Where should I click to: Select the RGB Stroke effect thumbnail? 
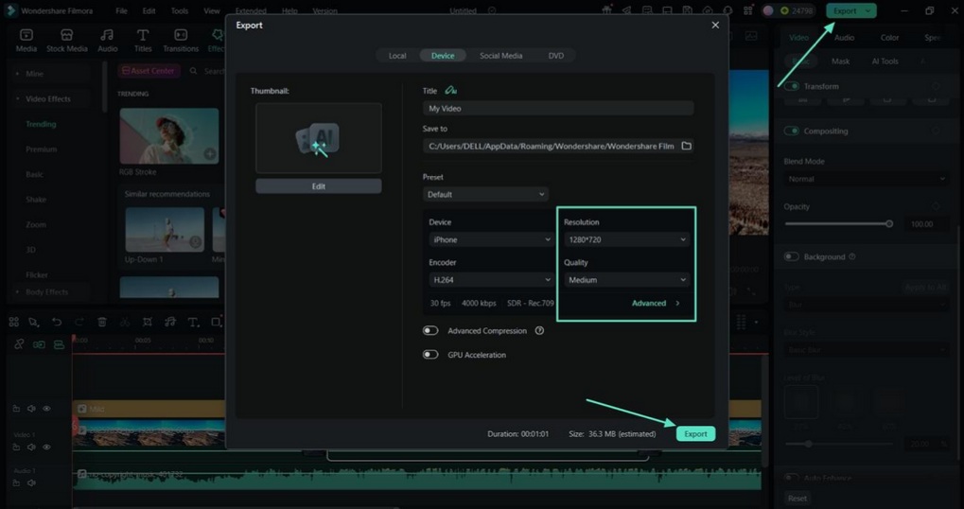[x=169, y=136]
